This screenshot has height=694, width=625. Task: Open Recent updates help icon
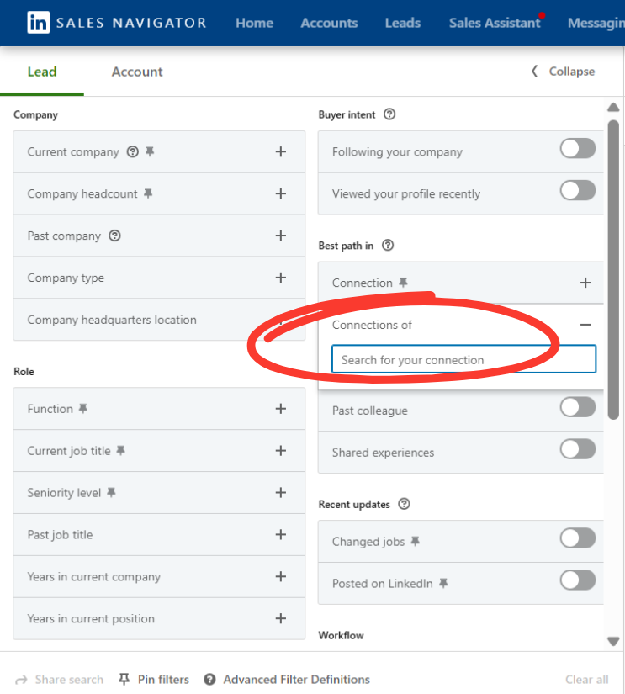[404, 504]
